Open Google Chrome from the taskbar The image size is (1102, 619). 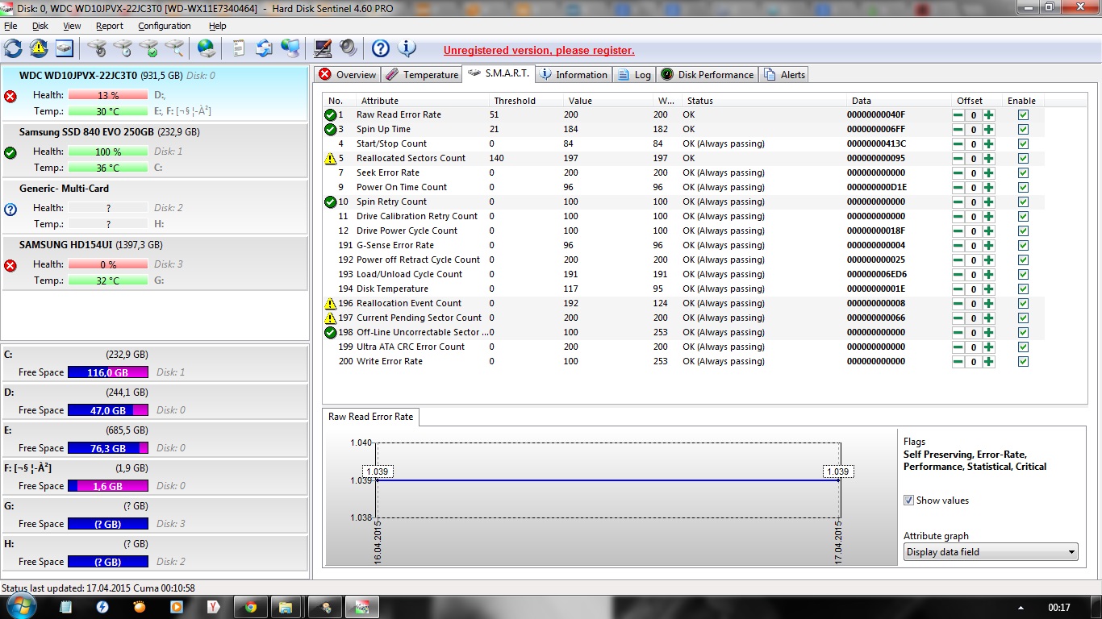click(x=251, y=607)
